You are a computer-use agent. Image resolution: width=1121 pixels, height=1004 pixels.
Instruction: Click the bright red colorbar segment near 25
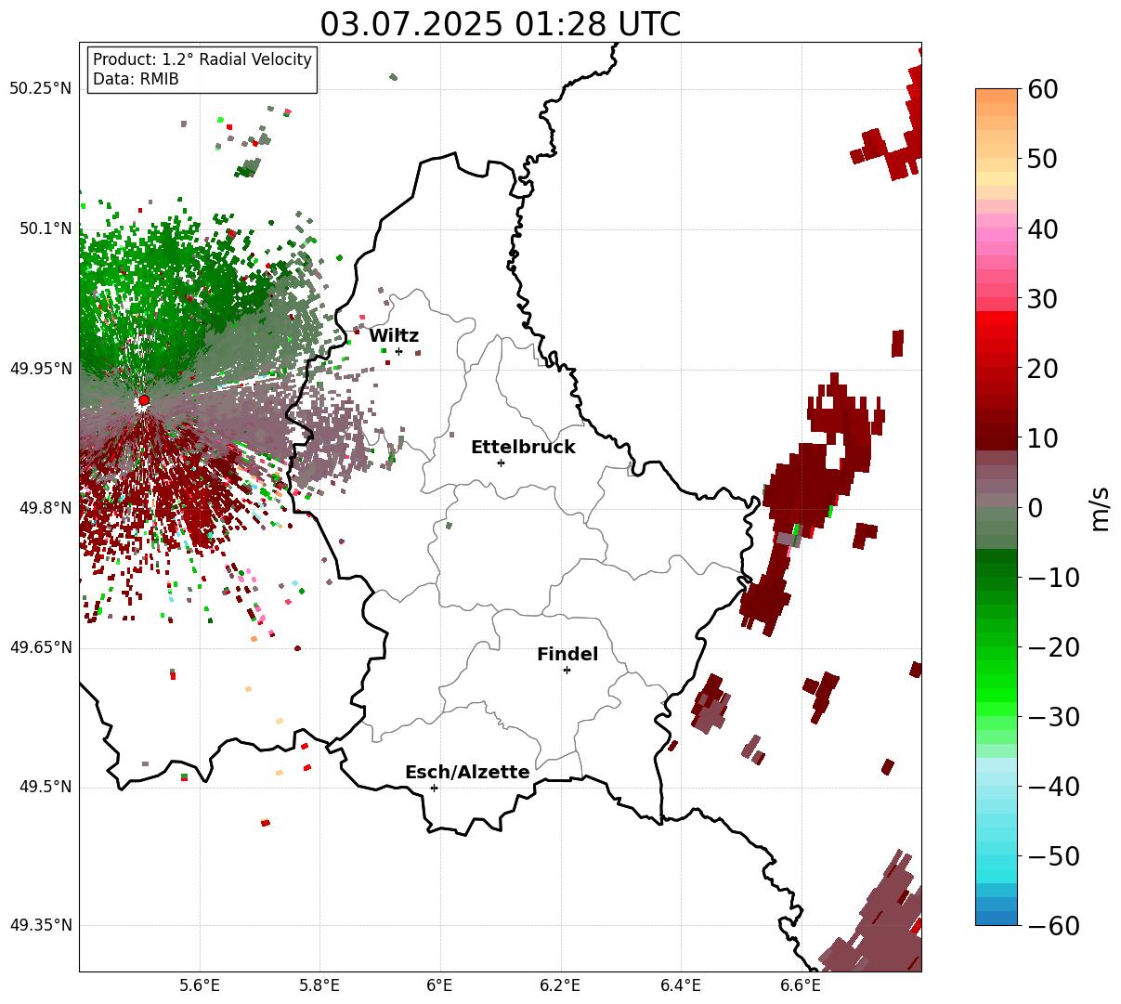[x=997, y=332]
